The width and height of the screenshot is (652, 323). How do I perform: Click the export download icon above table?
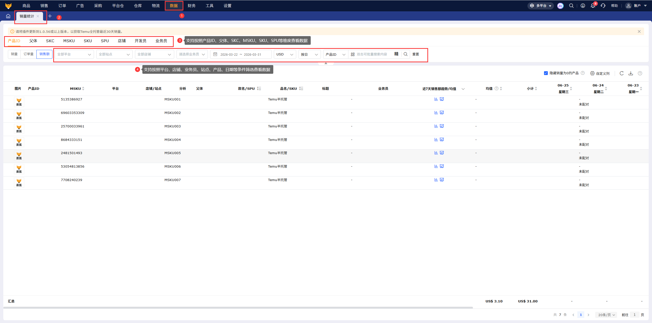(x=631, y=73)
